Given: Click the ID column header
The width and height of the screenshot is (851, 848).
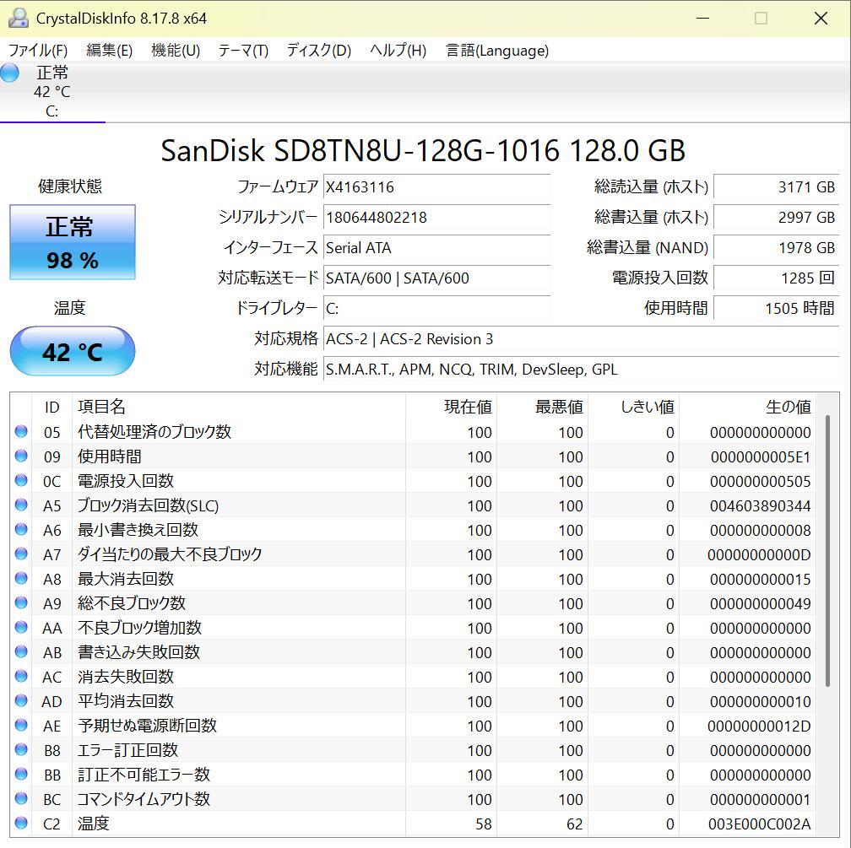Looking at the screenshot, I should 52,407.
